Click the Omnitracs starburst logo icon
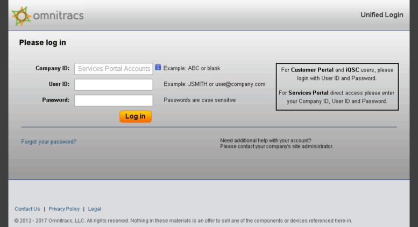This screenshot has height=227, width=418. pos(21,16)
